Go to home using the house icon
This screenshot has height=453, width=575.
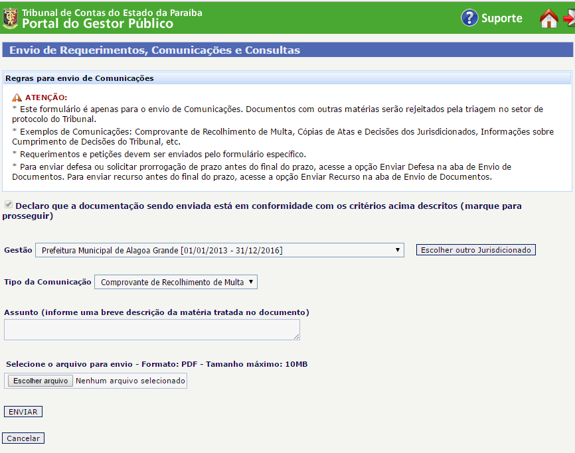[x=548, y=19]
